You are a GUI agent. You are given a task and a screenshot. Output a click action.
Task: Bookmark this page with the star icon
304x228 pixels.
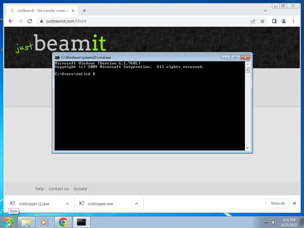coord(262,21)
